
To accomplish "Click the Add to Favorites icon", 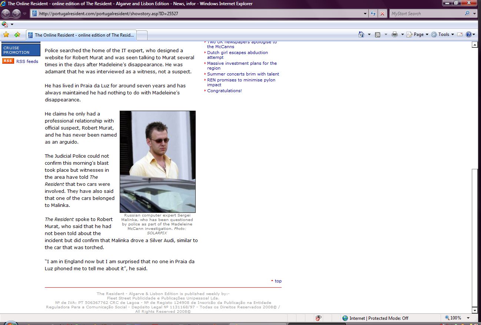I will click(17, 35).
